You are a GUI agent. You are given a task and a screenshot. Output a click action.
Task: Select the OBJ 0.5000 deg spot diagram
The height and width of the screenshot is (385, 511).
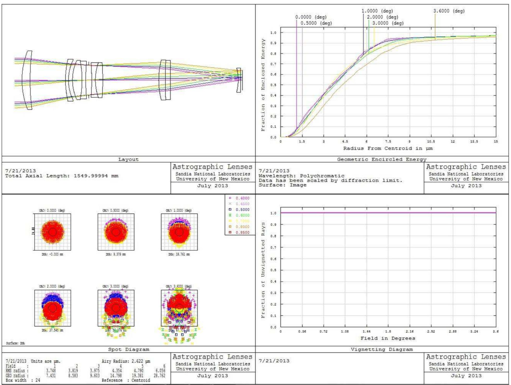click(x=116, y=232)
